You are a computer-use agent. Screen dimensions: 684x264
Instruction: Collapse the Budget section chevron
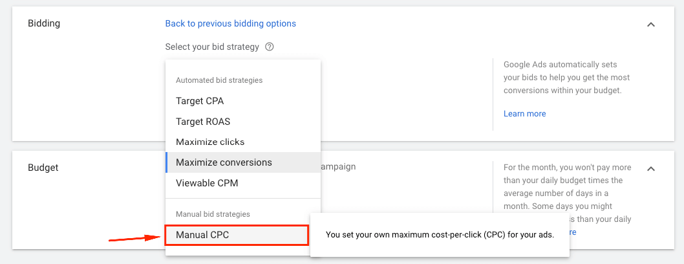[x=651, y=169]
